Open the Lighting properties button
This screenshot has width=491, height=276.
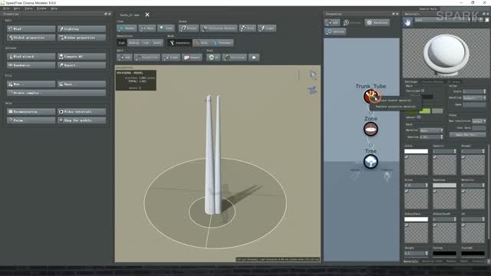point(81,29)
